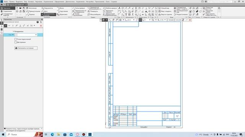
Task: Select the Зеркально отразить tool
Action: 108,11
